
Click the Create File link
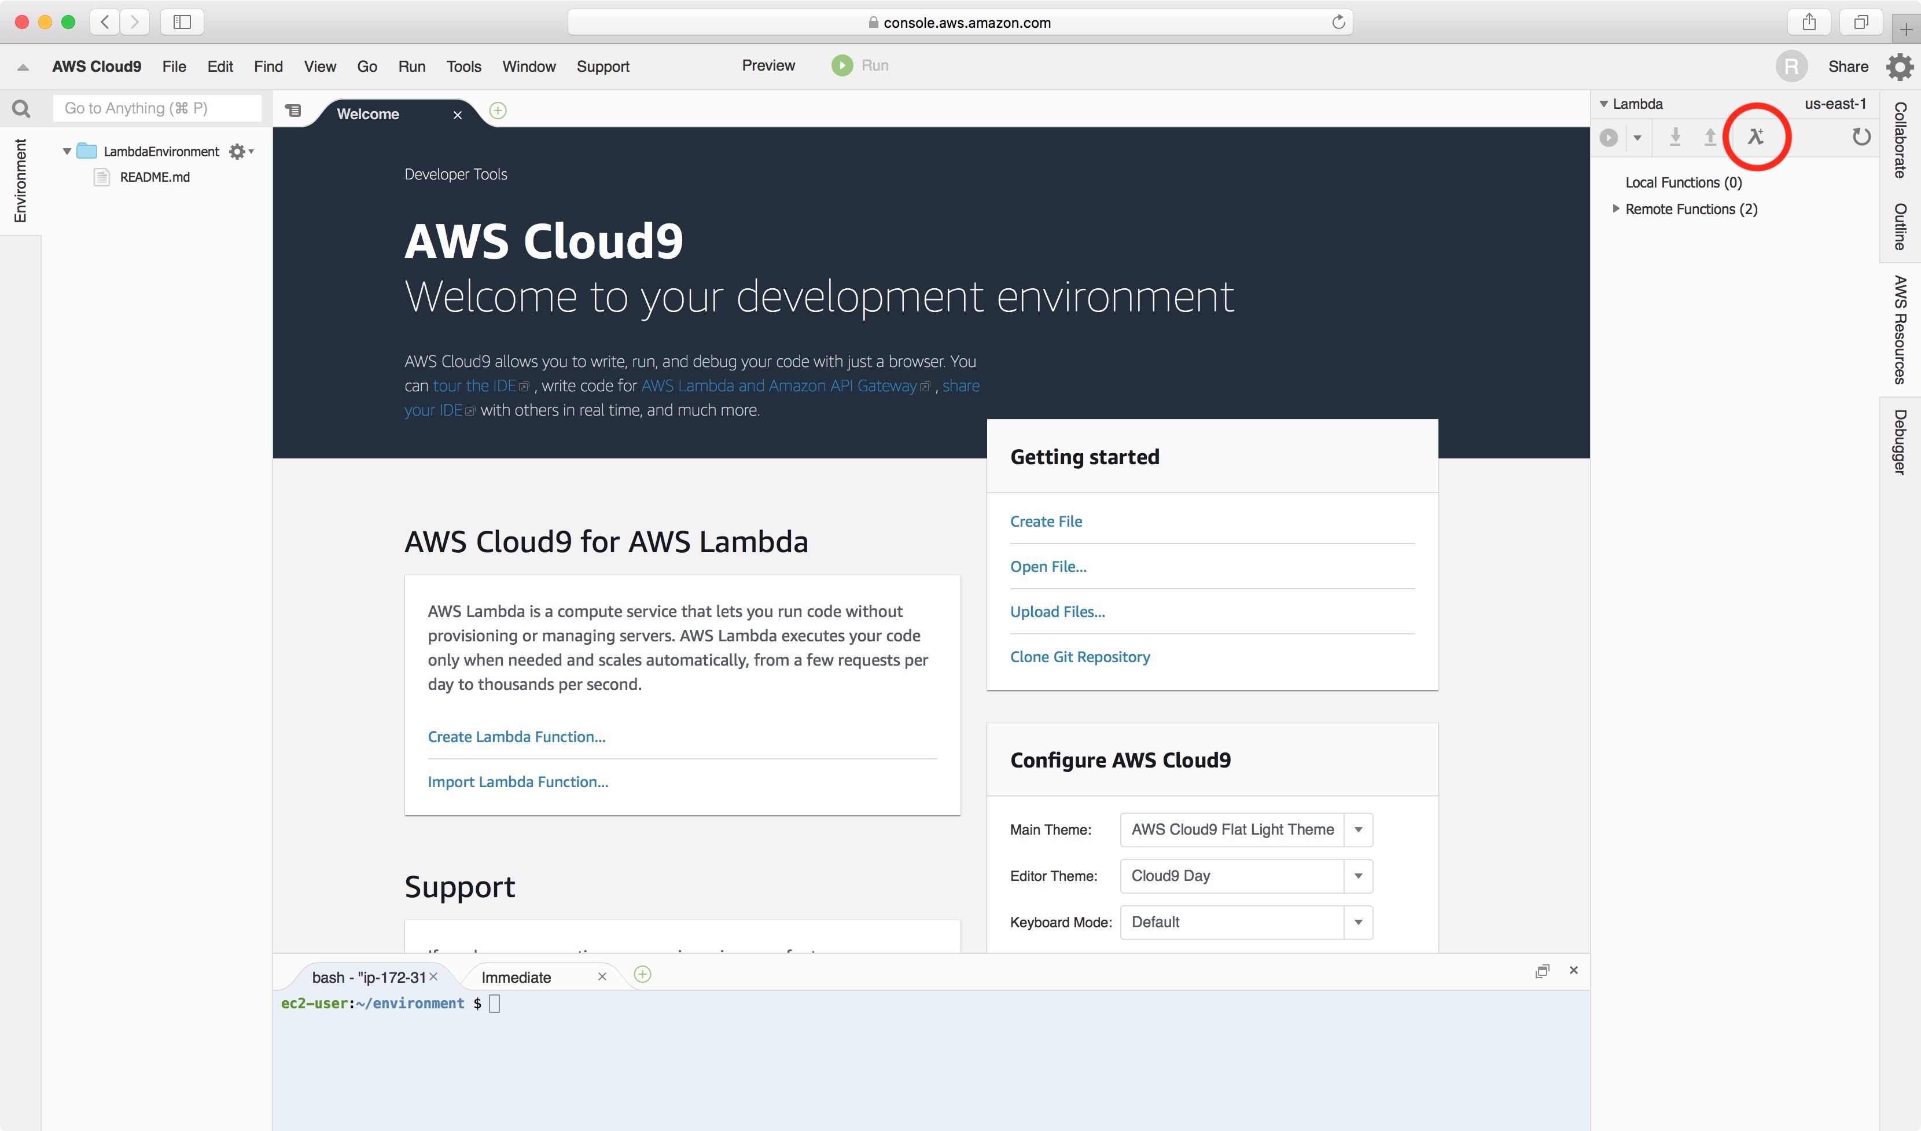[1046, 522]
